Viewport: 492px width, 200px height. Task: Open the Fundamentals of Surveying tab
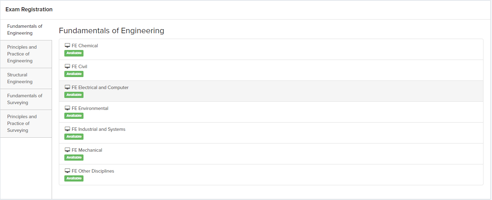point(25,99)
